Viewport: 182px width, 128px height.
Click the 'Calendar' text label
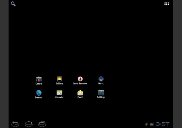coord(59,97)
